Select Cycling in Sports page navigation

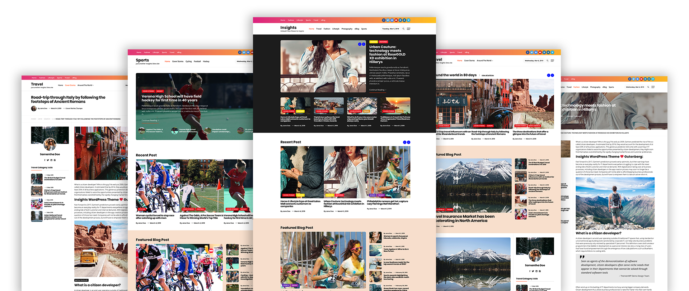189,62
